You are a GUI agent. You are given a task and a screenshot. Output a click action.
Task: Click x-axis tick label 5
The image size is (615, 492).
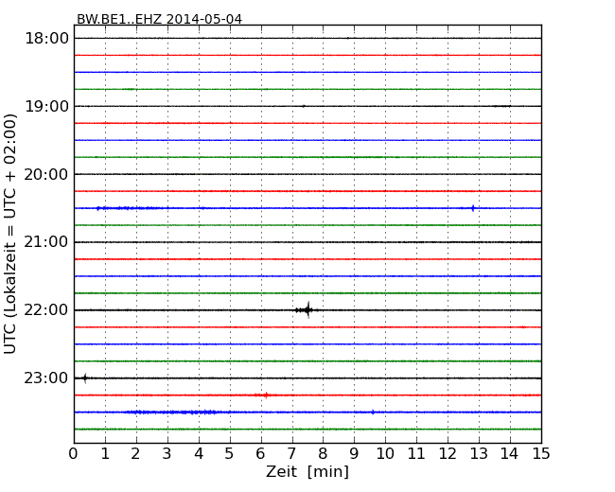[229, 454]
